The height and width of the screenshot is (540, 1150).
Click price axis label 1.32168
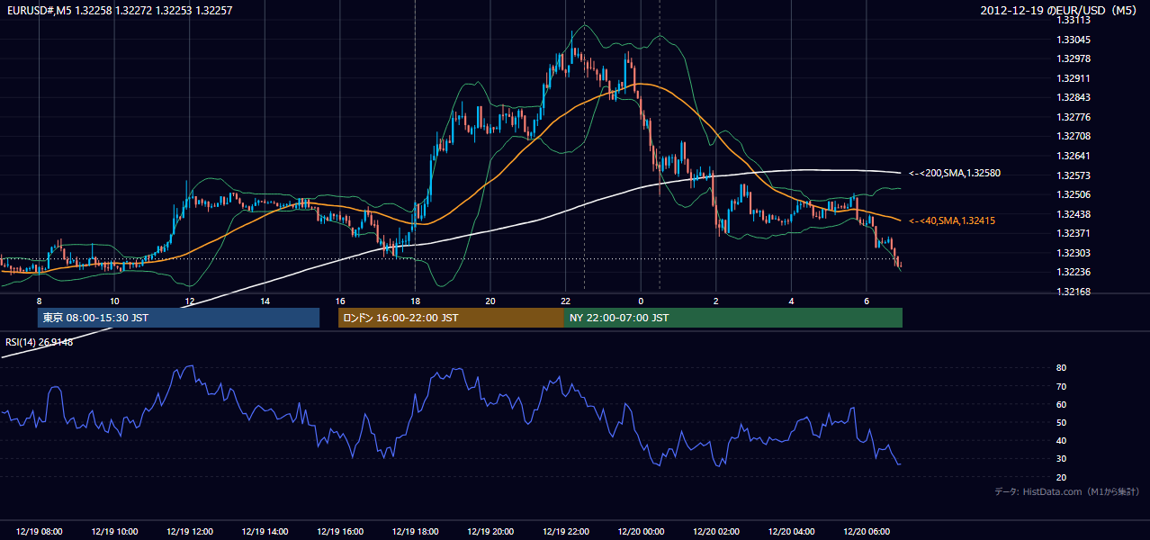tap(1074, 292)
